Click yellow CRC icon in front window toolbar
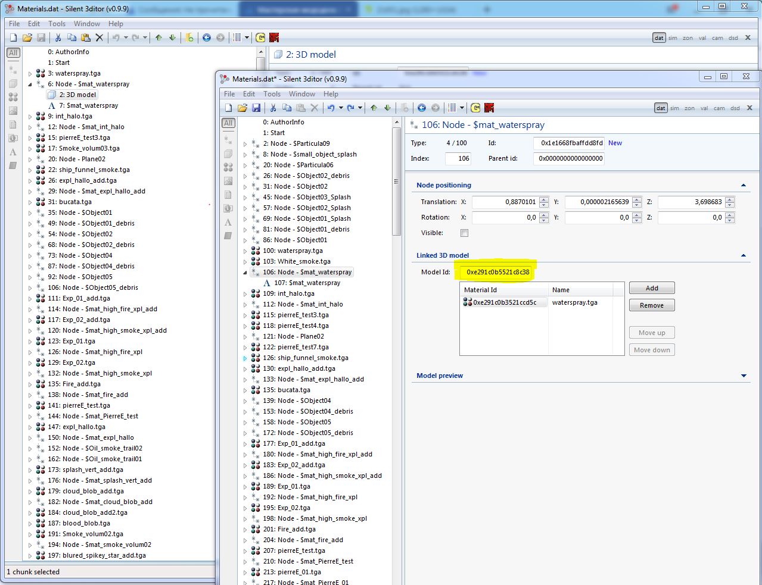 [x=475, y=108]
